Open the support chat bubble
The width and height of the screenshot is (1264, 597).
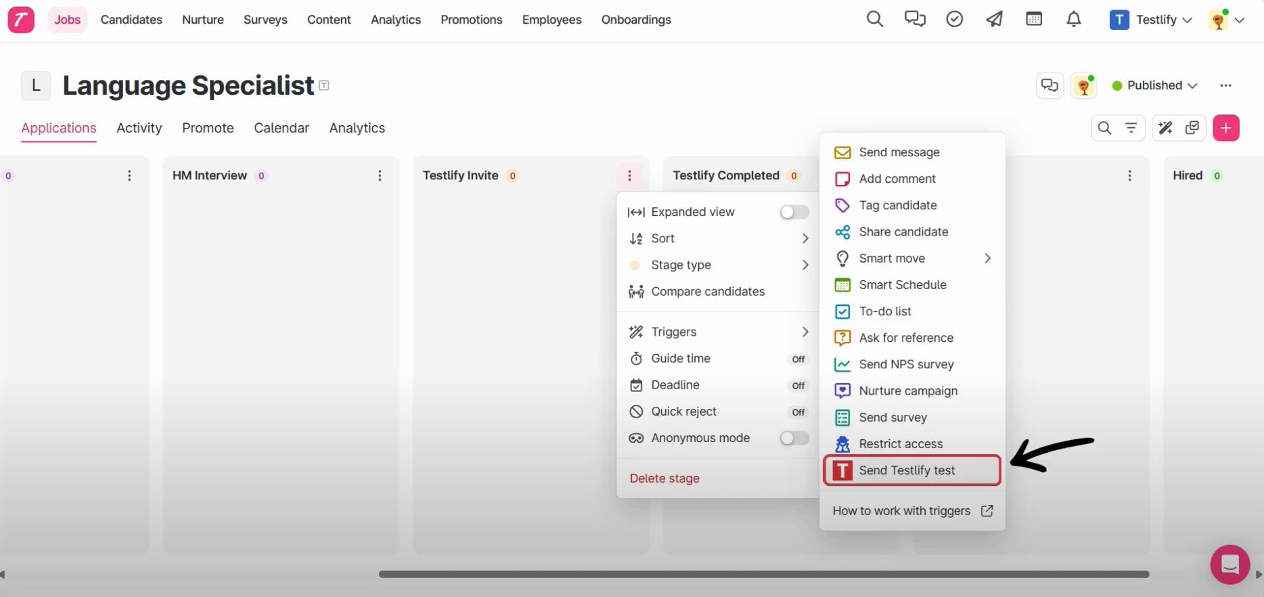click(1229, 564)
